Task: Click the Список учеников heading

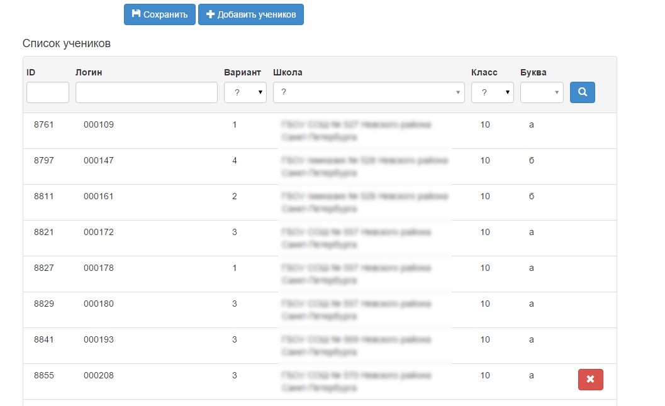Action: 67,43
